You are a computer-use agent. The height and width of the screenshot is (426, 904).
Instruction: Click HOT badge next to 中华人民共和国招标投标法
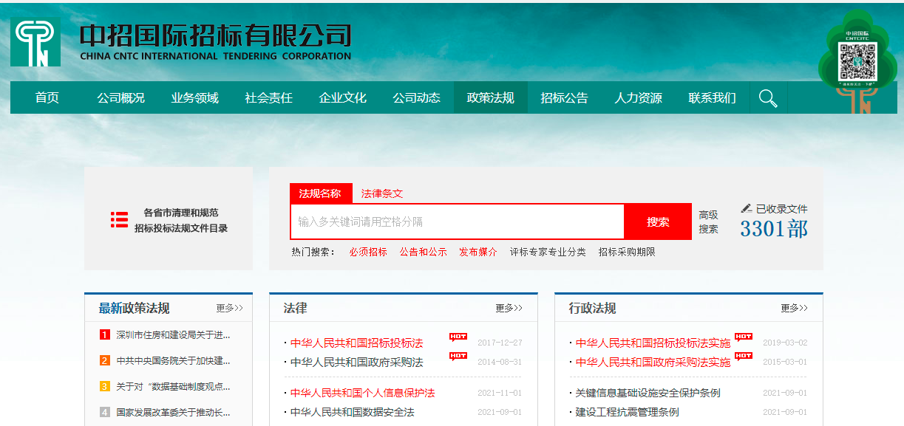(458, 337)
